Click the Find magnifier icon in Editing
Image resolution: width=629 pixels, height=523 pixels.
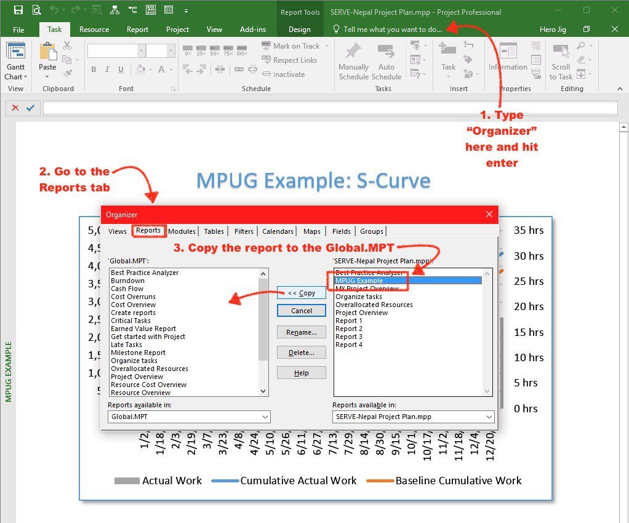coord(581,46)
